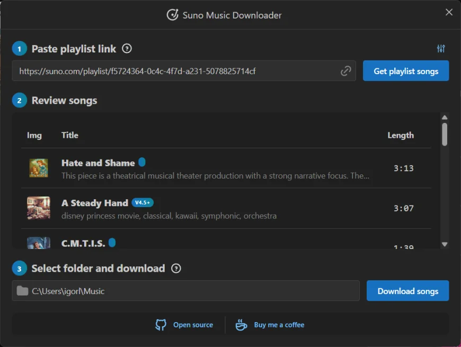Click the song list scrollbar thumb
The image size is (461, 347).
444,134
